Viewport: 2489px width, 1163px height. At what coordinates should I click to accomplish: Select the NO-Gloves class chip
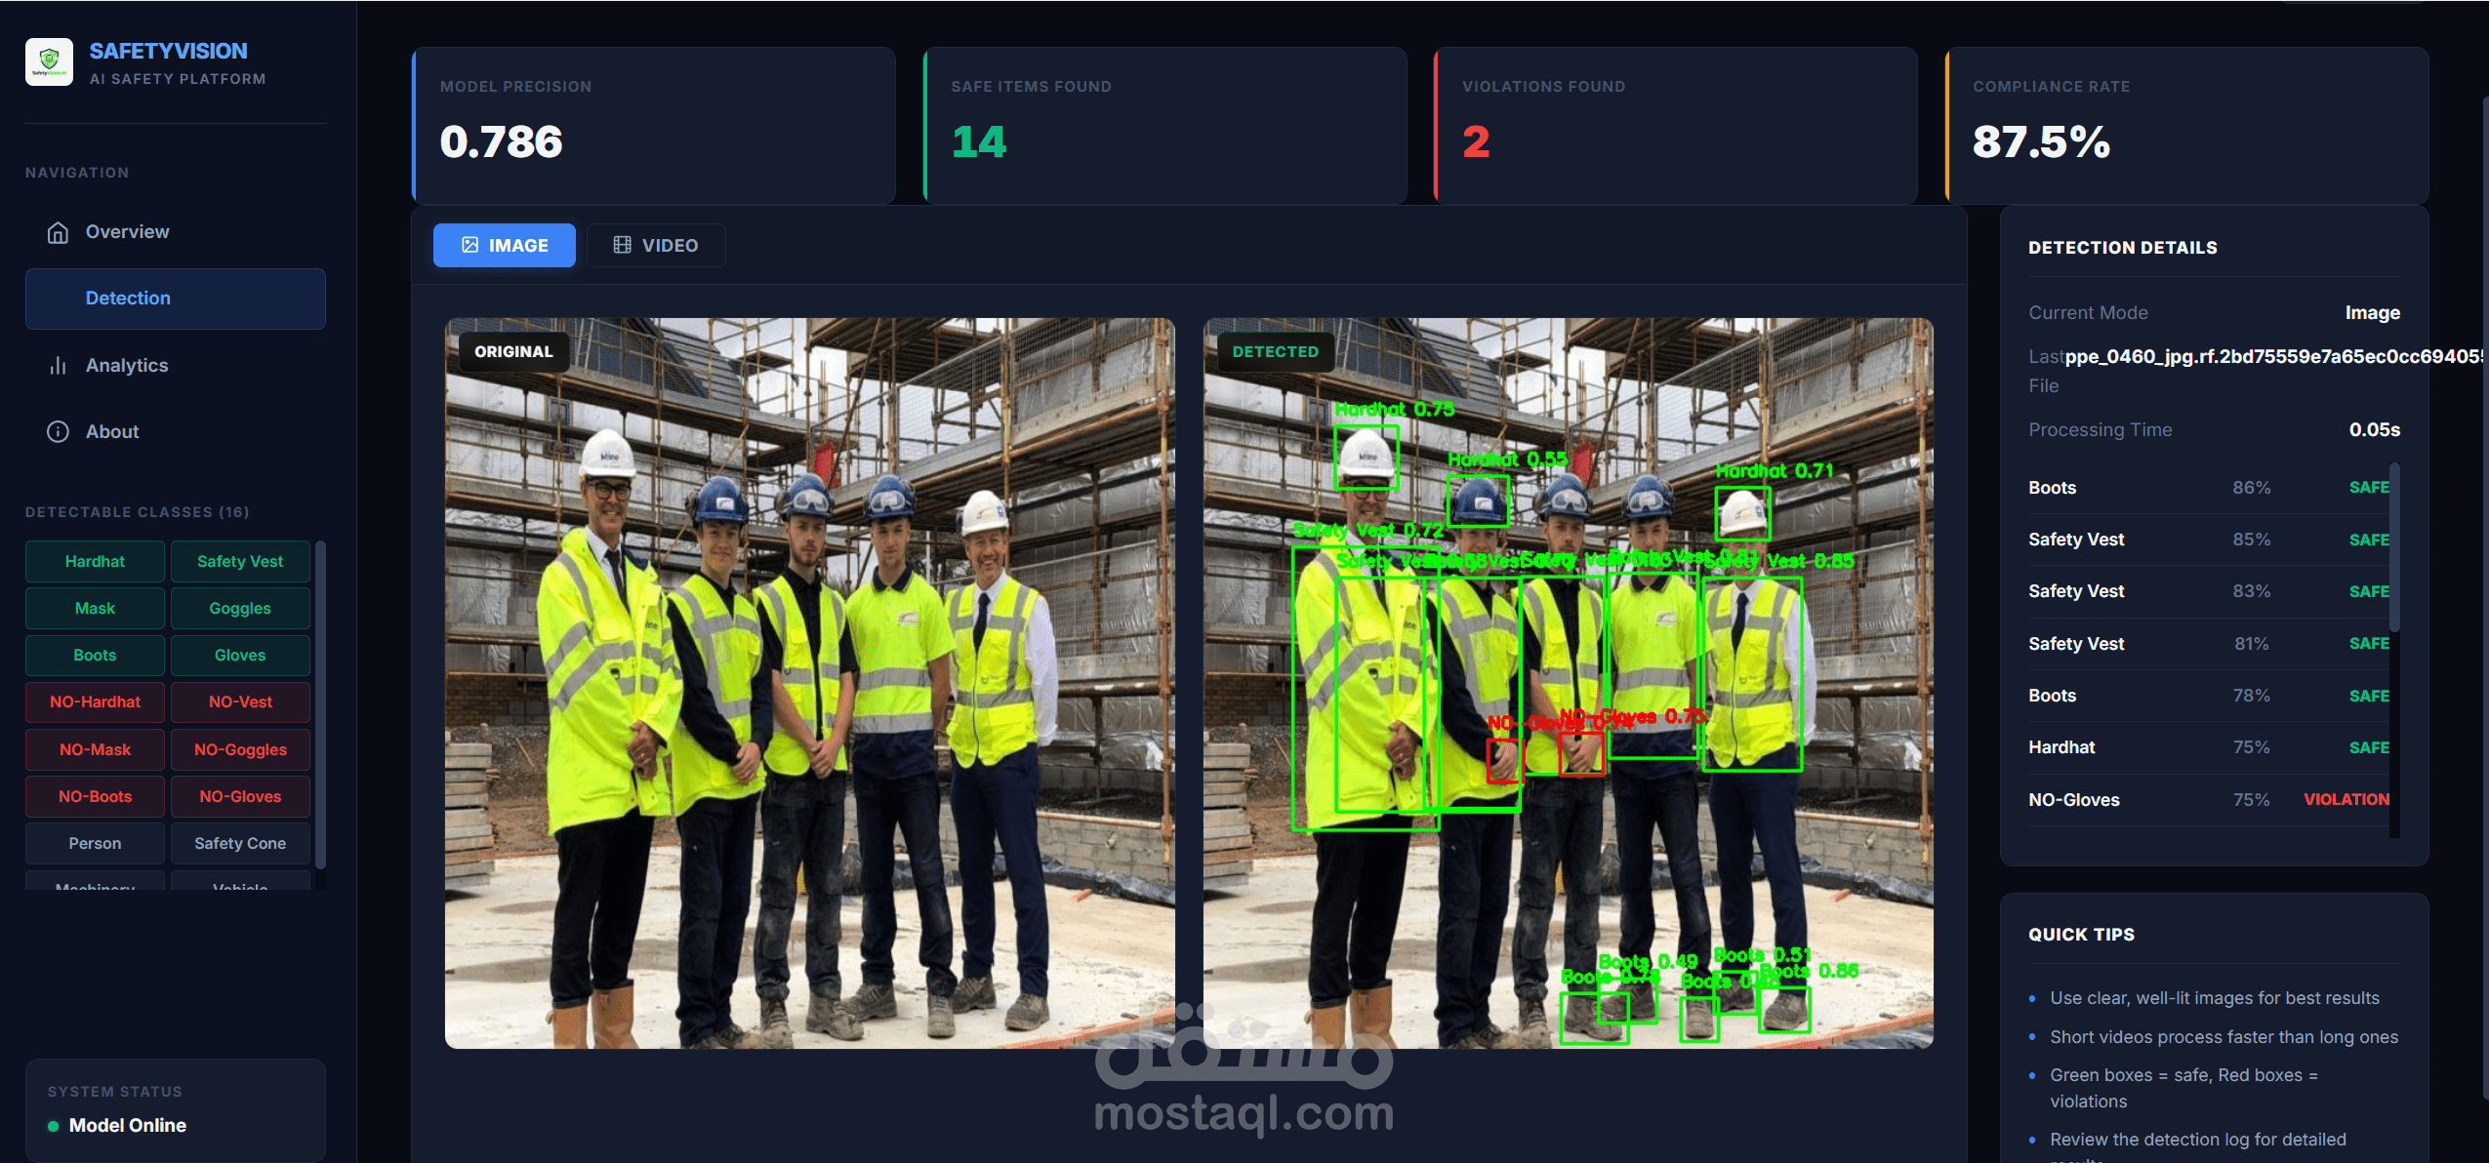pos(240,797)
